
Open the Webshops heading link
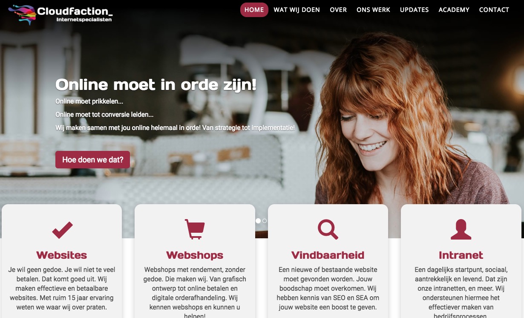pos(195,255)
